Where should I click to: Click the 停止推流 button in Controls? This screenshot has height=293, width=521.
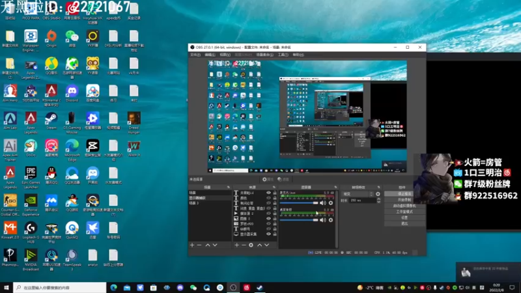404,193
